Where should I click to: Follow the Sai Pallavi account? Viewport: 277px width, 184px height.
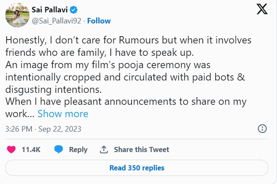(99, 20)
